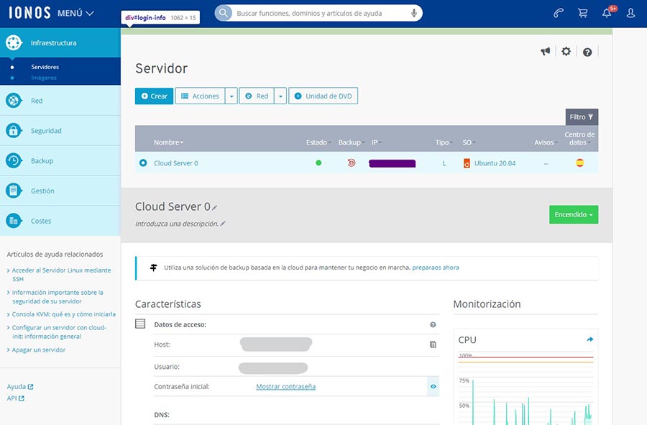The width and height of the screenshot is (647, 425).
Task: Open the Encendido power state dropdown
Action: [573, 214]
